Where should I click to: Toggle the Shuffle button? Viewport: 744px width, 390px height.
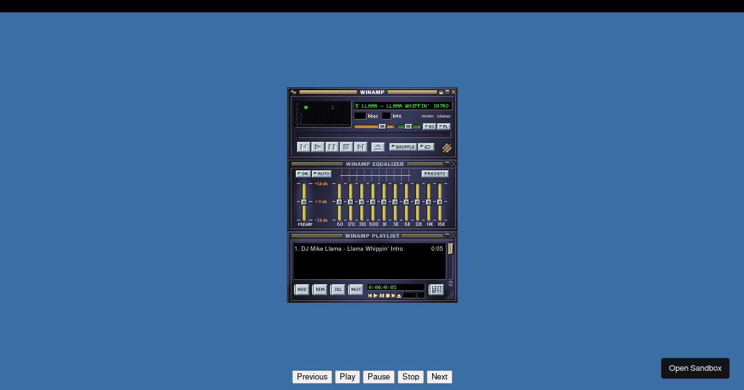pyautogui.click(x=403, y=147)
